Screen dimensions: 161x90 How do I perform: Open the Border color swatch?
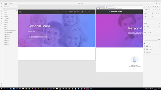pyautogui.click(x=147, y=46)
